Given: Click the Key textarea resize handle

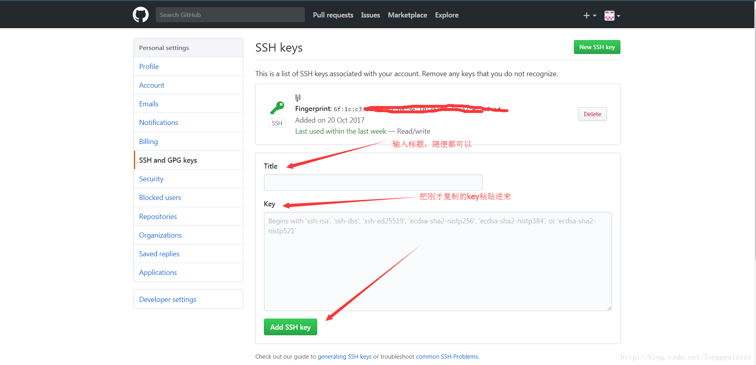Looking at the screenshot, I should (x=609, y=308).
